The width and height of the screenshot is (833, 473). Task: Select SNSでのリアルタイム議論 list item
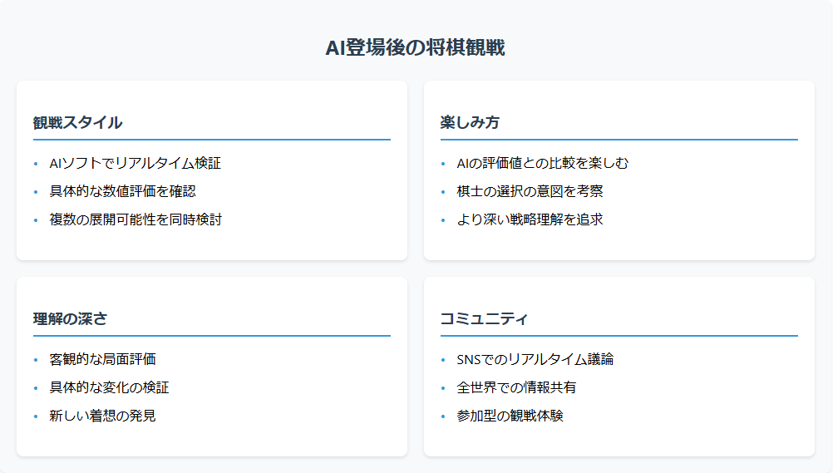point(535,359)
